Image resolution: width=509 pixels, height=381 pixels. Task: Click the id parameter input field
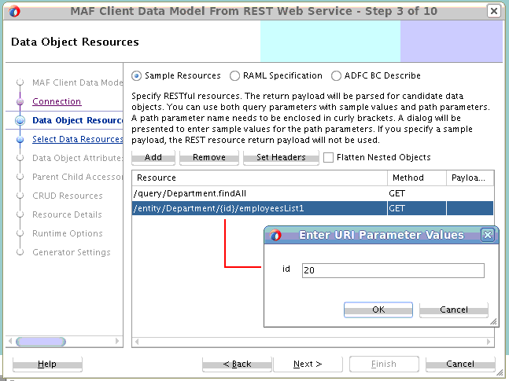pyautogui.click(x=393, y=270)
